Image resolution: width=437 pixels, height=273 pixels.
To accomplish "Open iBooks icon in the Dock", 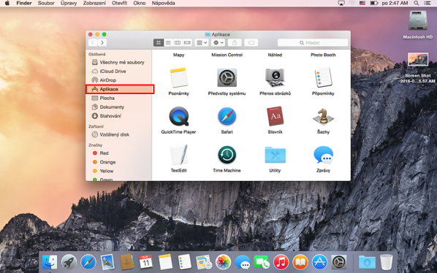I will point(300,262).
